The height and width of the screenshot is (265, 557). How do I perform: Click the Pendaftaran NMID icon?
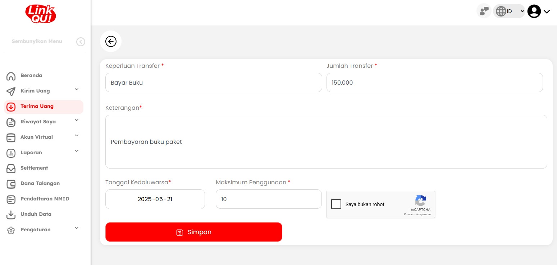pos(11,199)
